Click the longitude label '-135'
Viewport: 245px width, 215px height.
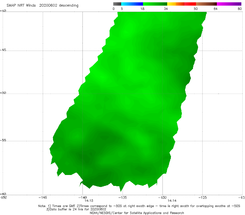[122, 197]
